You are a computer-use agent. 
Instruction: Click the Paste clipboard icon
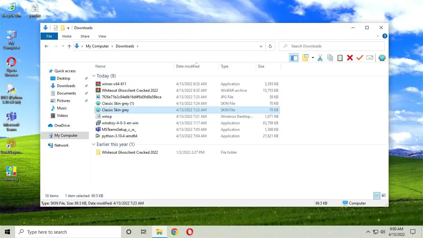(340, 58)
